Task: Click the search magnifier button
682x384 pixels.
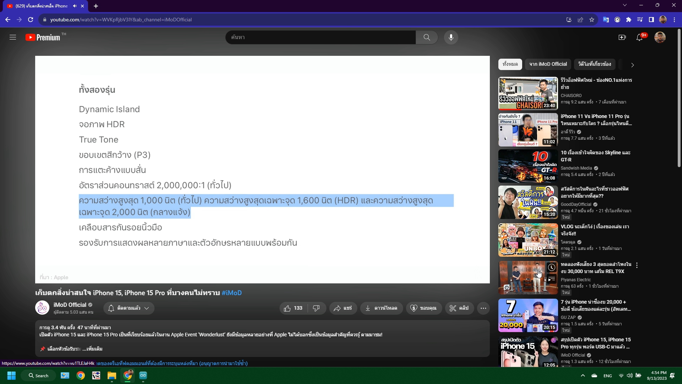Action: coord(427,37)
